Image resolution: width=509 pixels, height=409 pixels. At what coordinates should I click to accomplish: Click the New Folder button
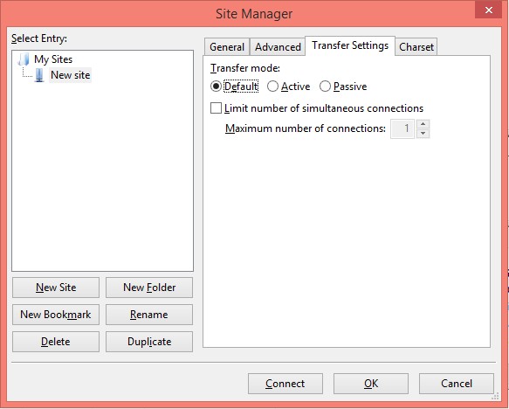[x=149, y=288]
